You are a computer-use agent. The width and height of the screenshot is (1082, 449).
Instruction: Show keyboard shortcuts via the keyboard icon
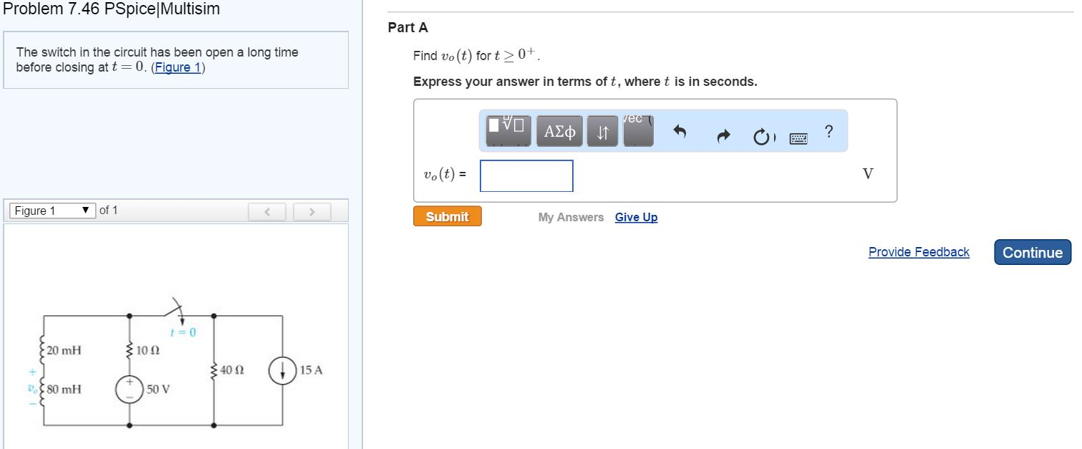pyautogui.click(x=798, y=138)
